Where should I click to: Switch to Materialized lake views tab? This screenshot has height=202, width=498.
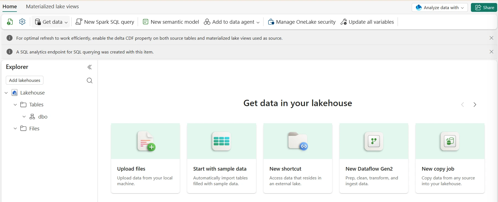[52, 6]
